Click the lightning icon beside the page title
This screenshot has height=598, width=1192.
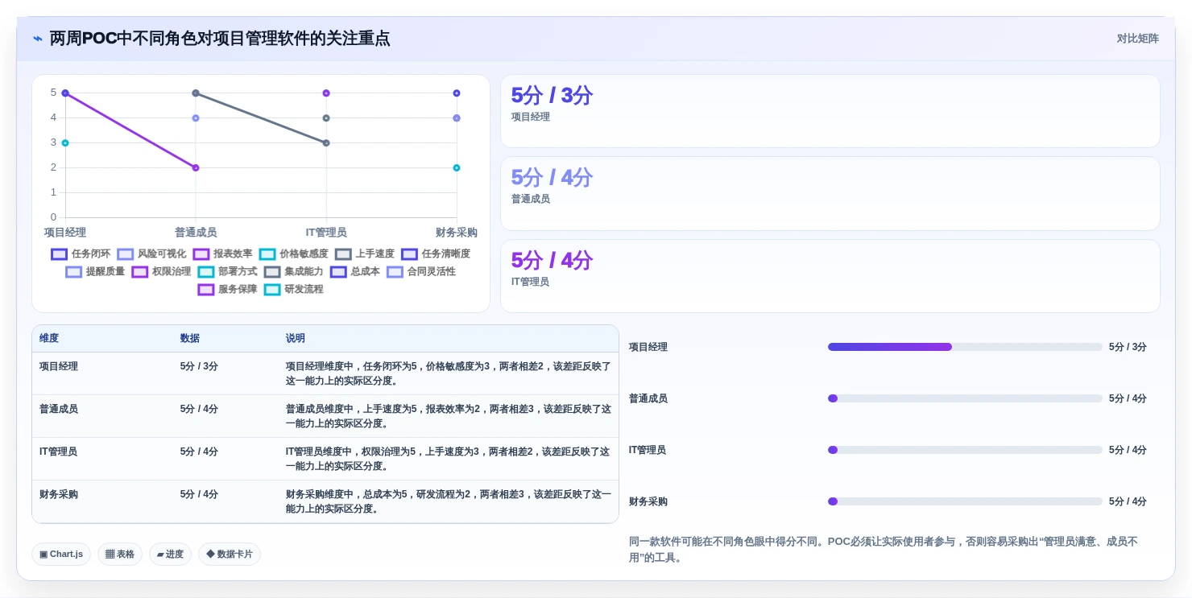(x=38, y=39)
